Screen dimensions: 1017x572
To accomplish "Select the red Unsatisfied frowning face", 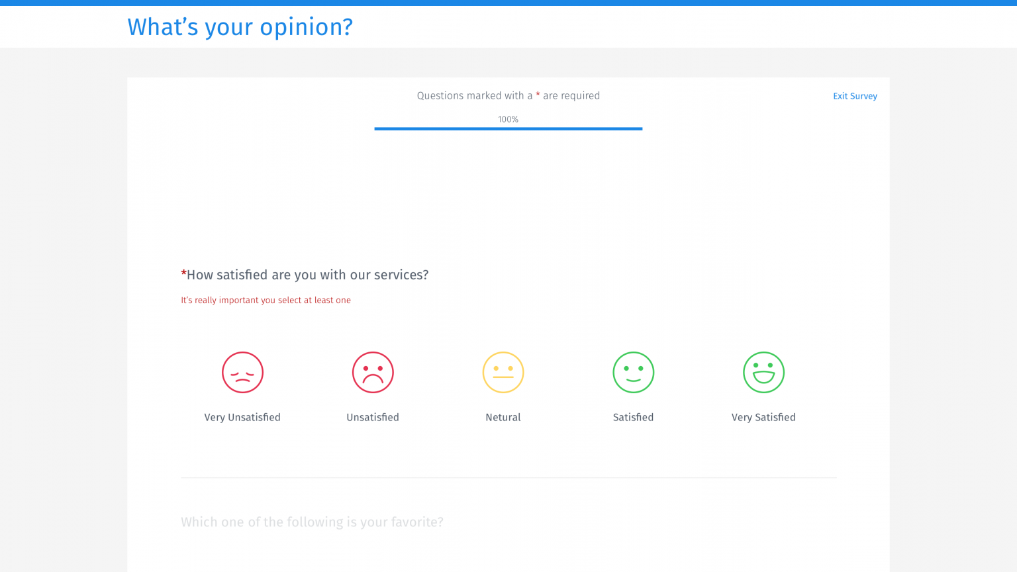I will coord(373,372).
